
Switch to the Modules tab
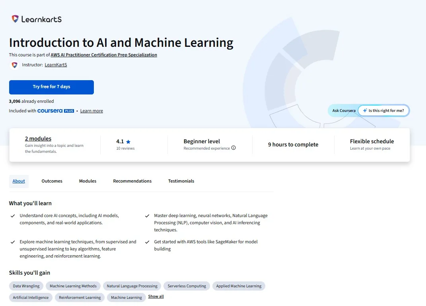click(88, 181)
